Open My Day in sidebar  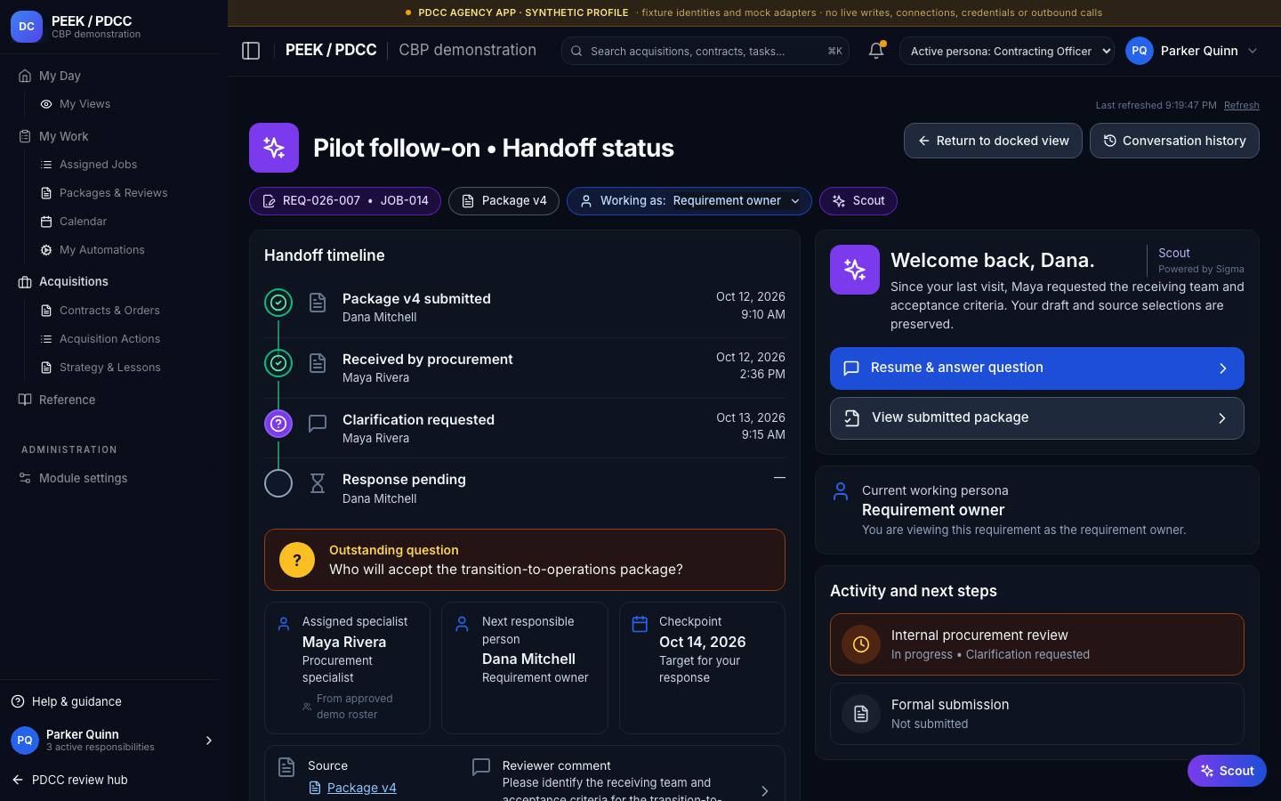tap(60, 76)
